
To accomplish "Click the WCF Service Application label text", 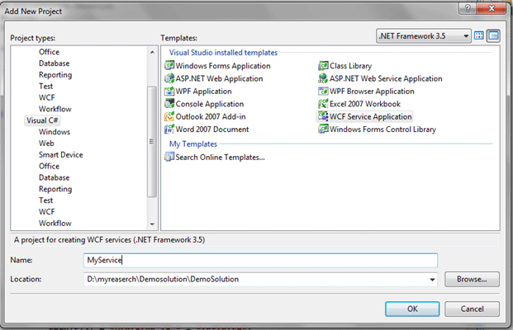I will [x=371, y=116].
